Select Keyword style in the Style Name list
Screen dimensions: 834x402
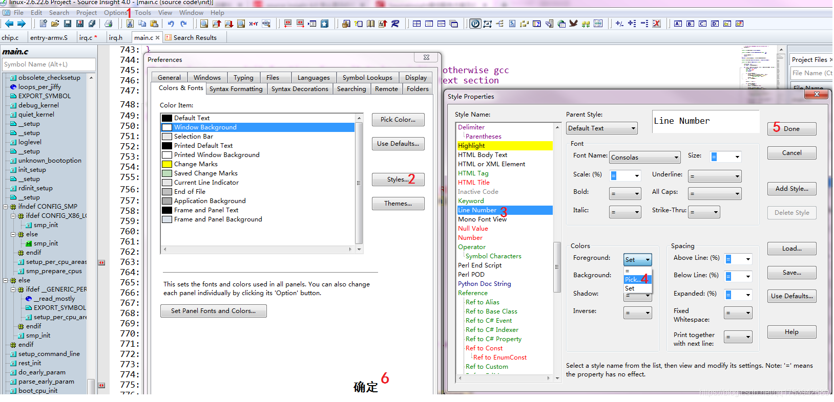471,201
